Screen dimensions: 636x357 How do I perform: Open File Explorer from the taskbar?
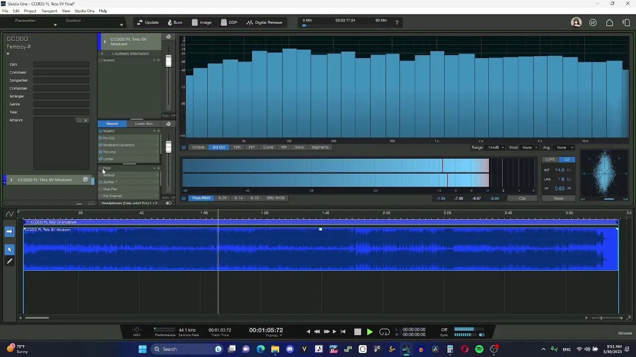(275, 349)
